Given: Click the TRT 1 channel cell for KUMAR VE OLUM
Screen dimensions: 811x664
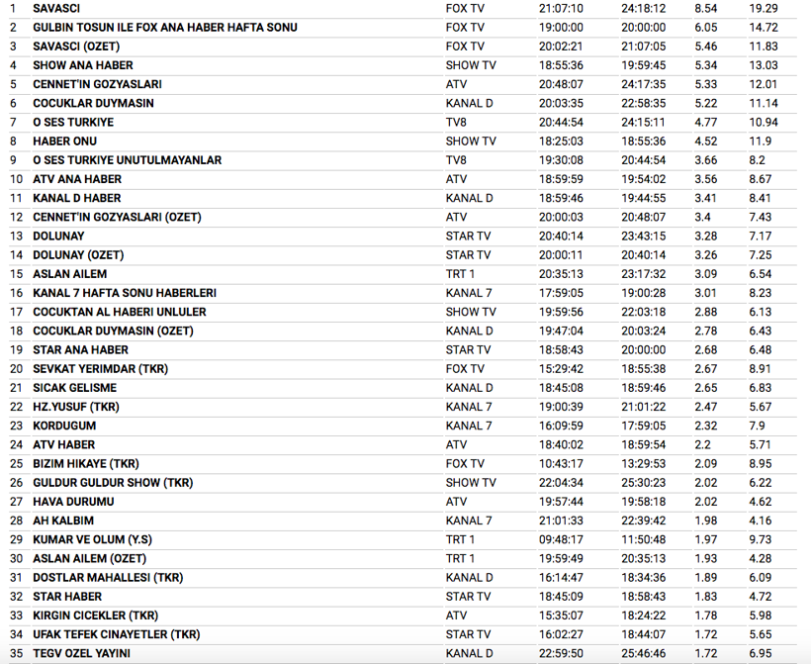Looking at the screenshot, I should [x=460, y=539].
